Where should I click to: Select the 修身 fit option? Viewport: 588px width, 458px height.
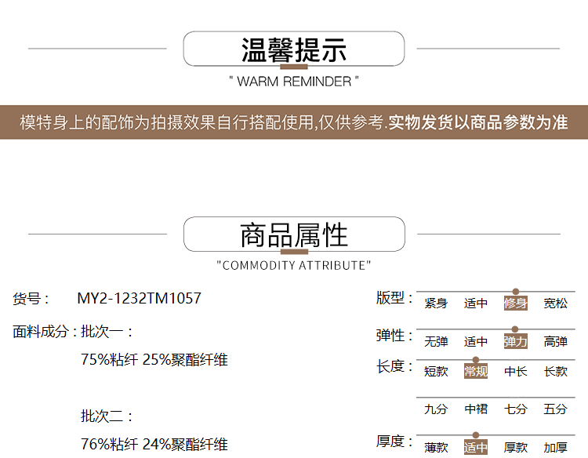516,304
